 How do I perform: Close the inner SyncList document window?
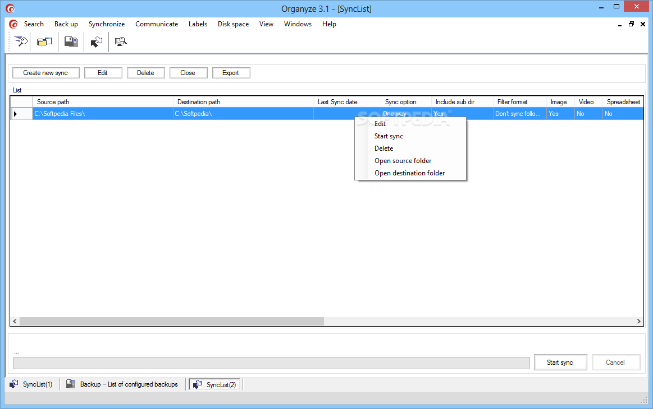[642, 24]
